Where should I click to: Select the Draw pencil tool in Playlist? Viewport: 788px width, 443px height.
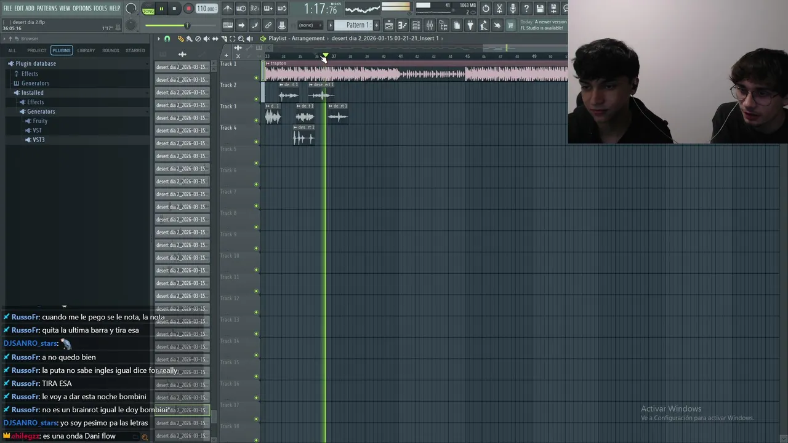[181, 39]
